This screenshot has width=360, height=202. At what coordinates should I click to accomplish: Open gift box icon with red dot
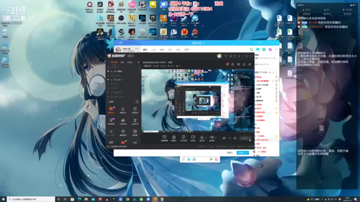click(227, 64)
